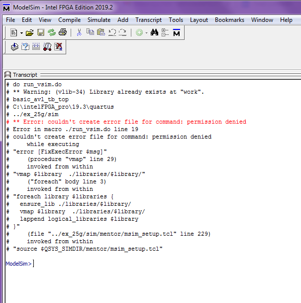Click 'source $QSYS_SIMDIR/mentor/msim_setup.tcl' line
Image resolution: width=301 pixels, height=303 pixels.
[84, 249]
